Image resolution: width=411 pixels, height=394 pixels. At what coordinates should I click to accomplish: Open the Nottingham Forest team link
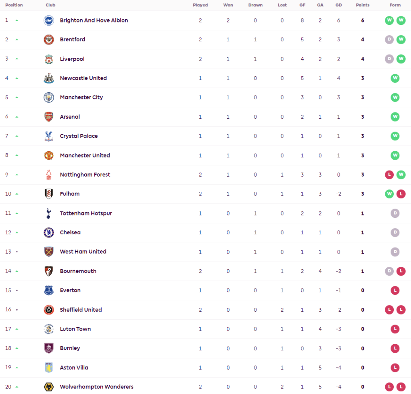85,175
